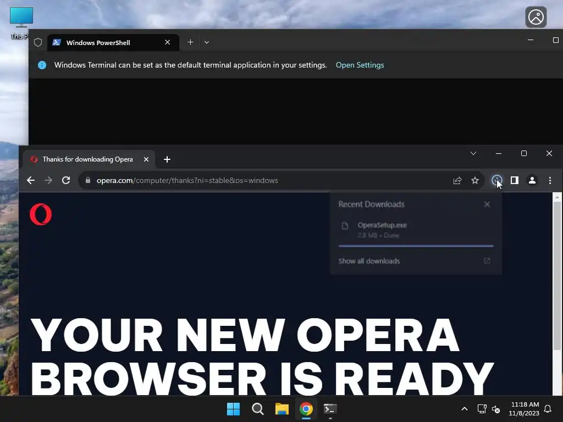This screenshot has width=563, height=422.
Task: Open Chrome's three-dot menu
Action: (x=550, y=180)
